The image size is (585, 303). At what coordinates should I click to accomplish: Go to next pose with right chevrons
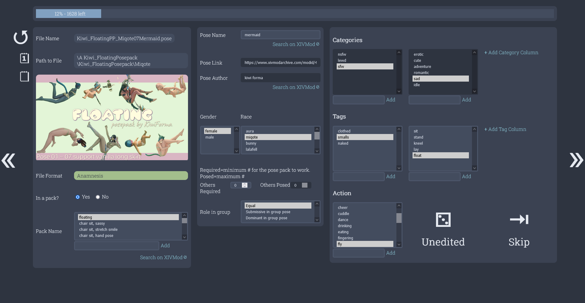pos(576,160)
